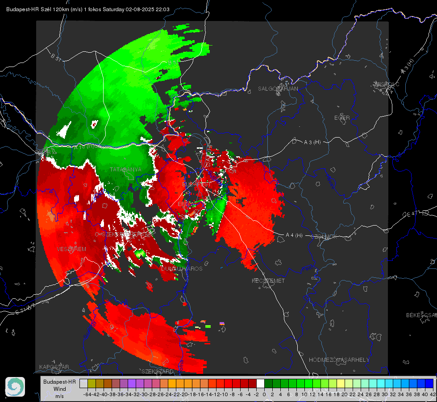Select the yellow 18 m/s legend swatch
437x402 pixels.
[x=341, y=383]
